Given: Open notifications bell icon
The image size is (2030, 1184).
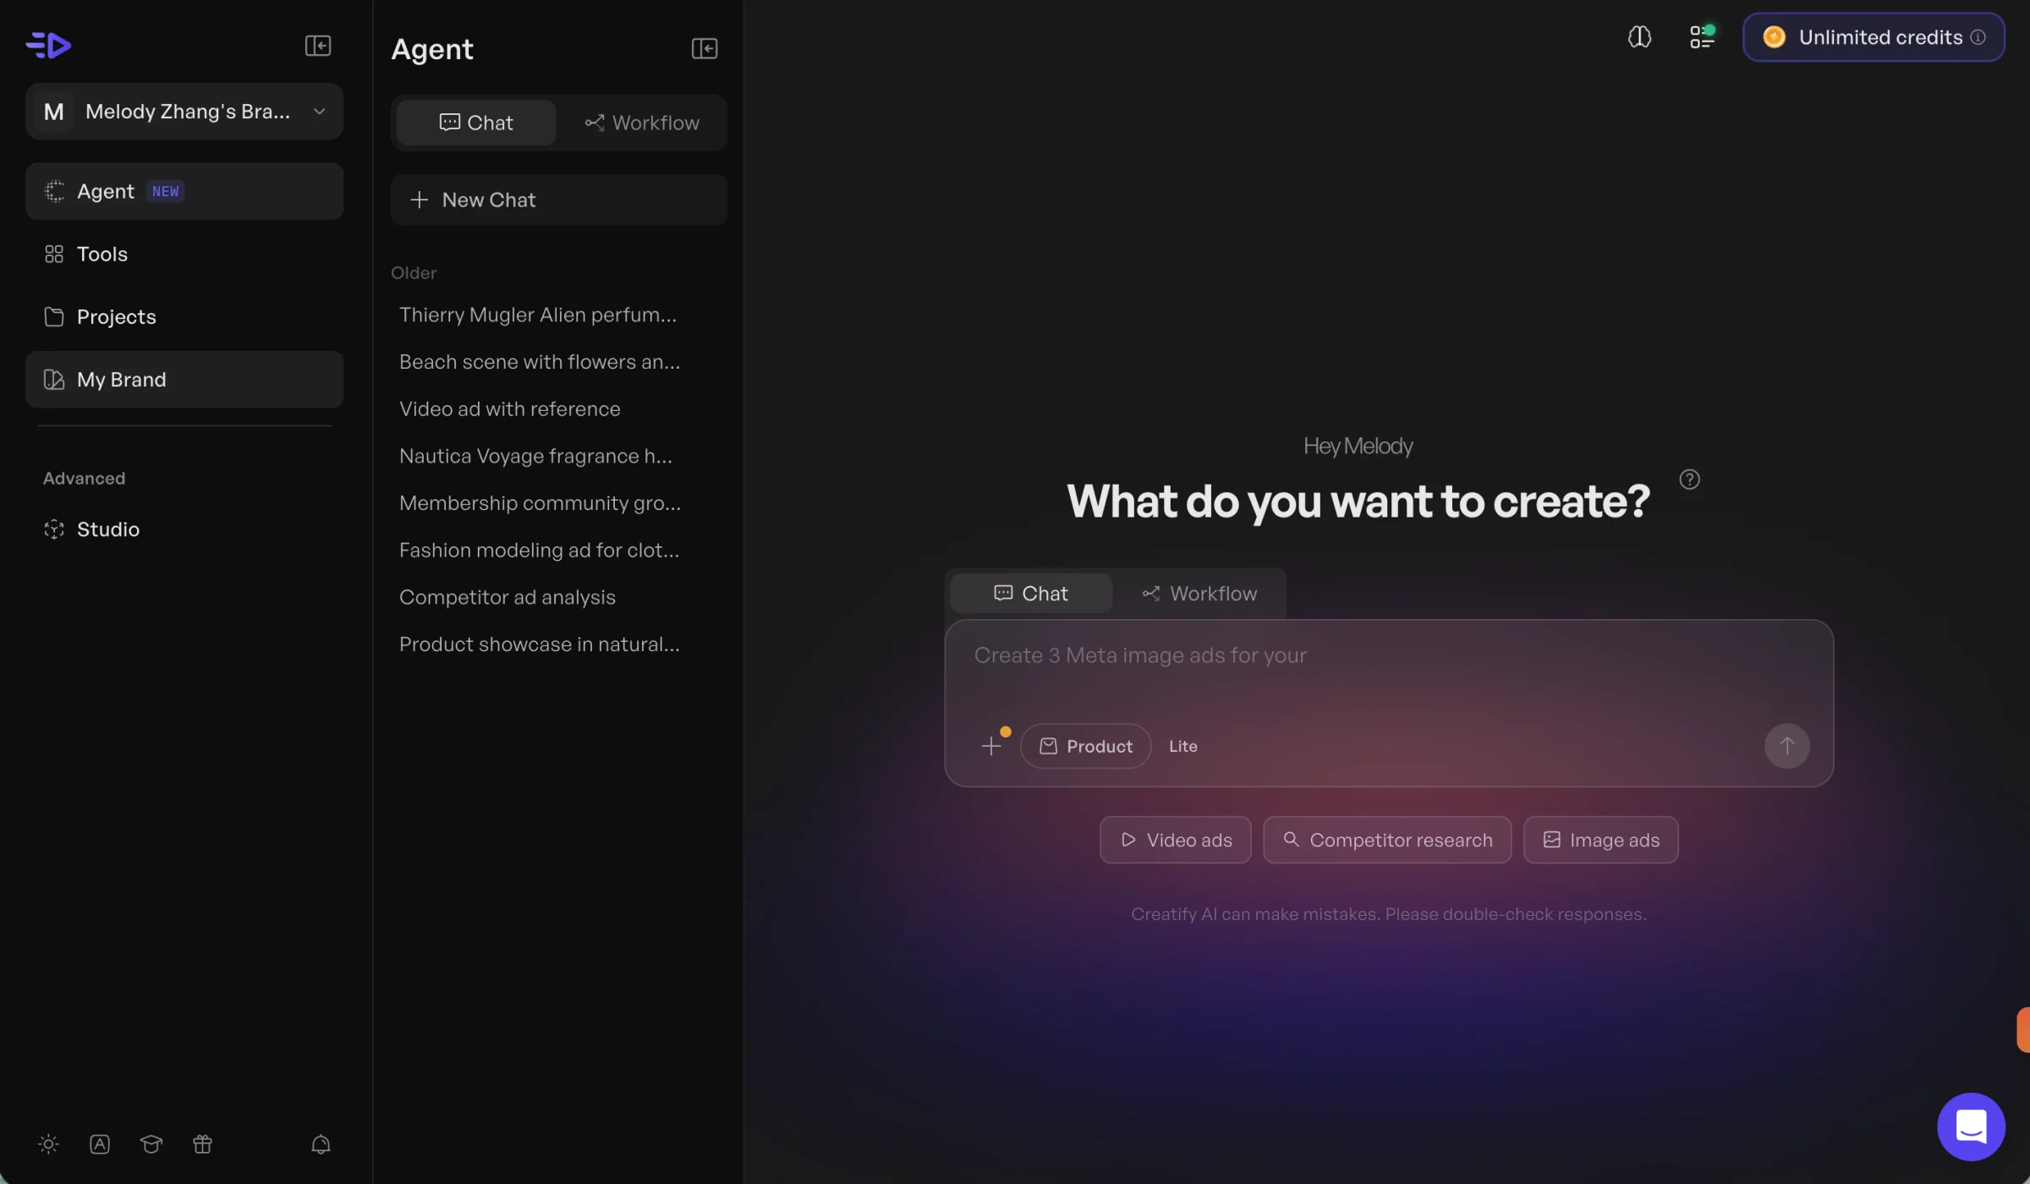Looking at the screenshot, I should tap(321, 1144).
